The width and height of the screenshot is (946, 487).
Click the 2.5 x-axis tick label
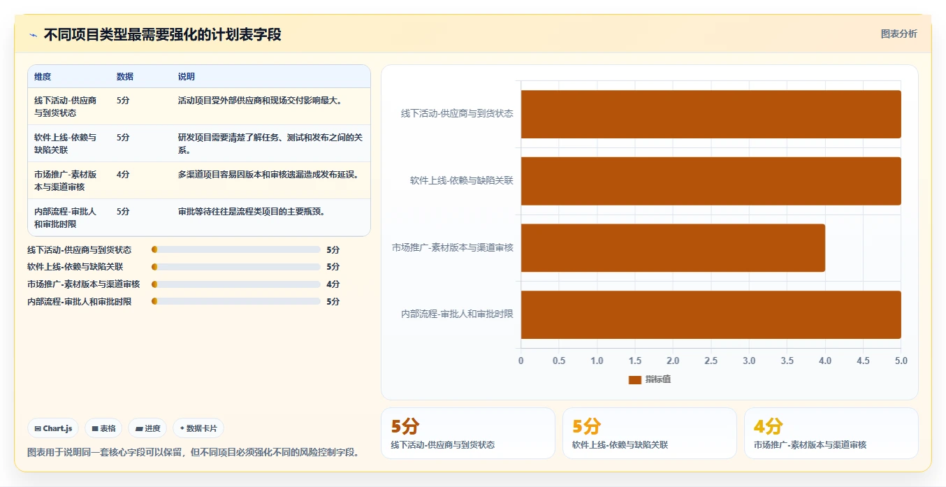coord(711,361)
